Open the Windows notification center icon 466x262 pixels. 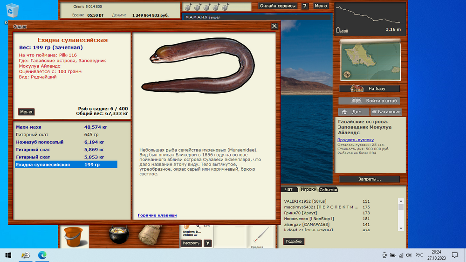click(x=455, y=255)
